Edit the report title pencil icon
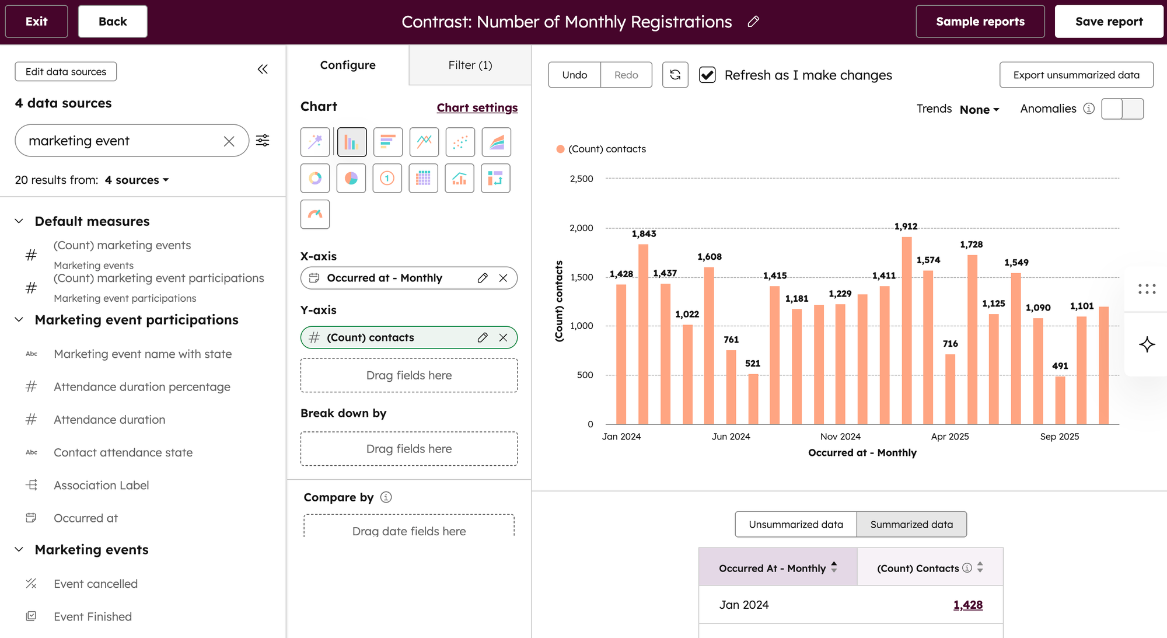 click(x=753, y=22)
